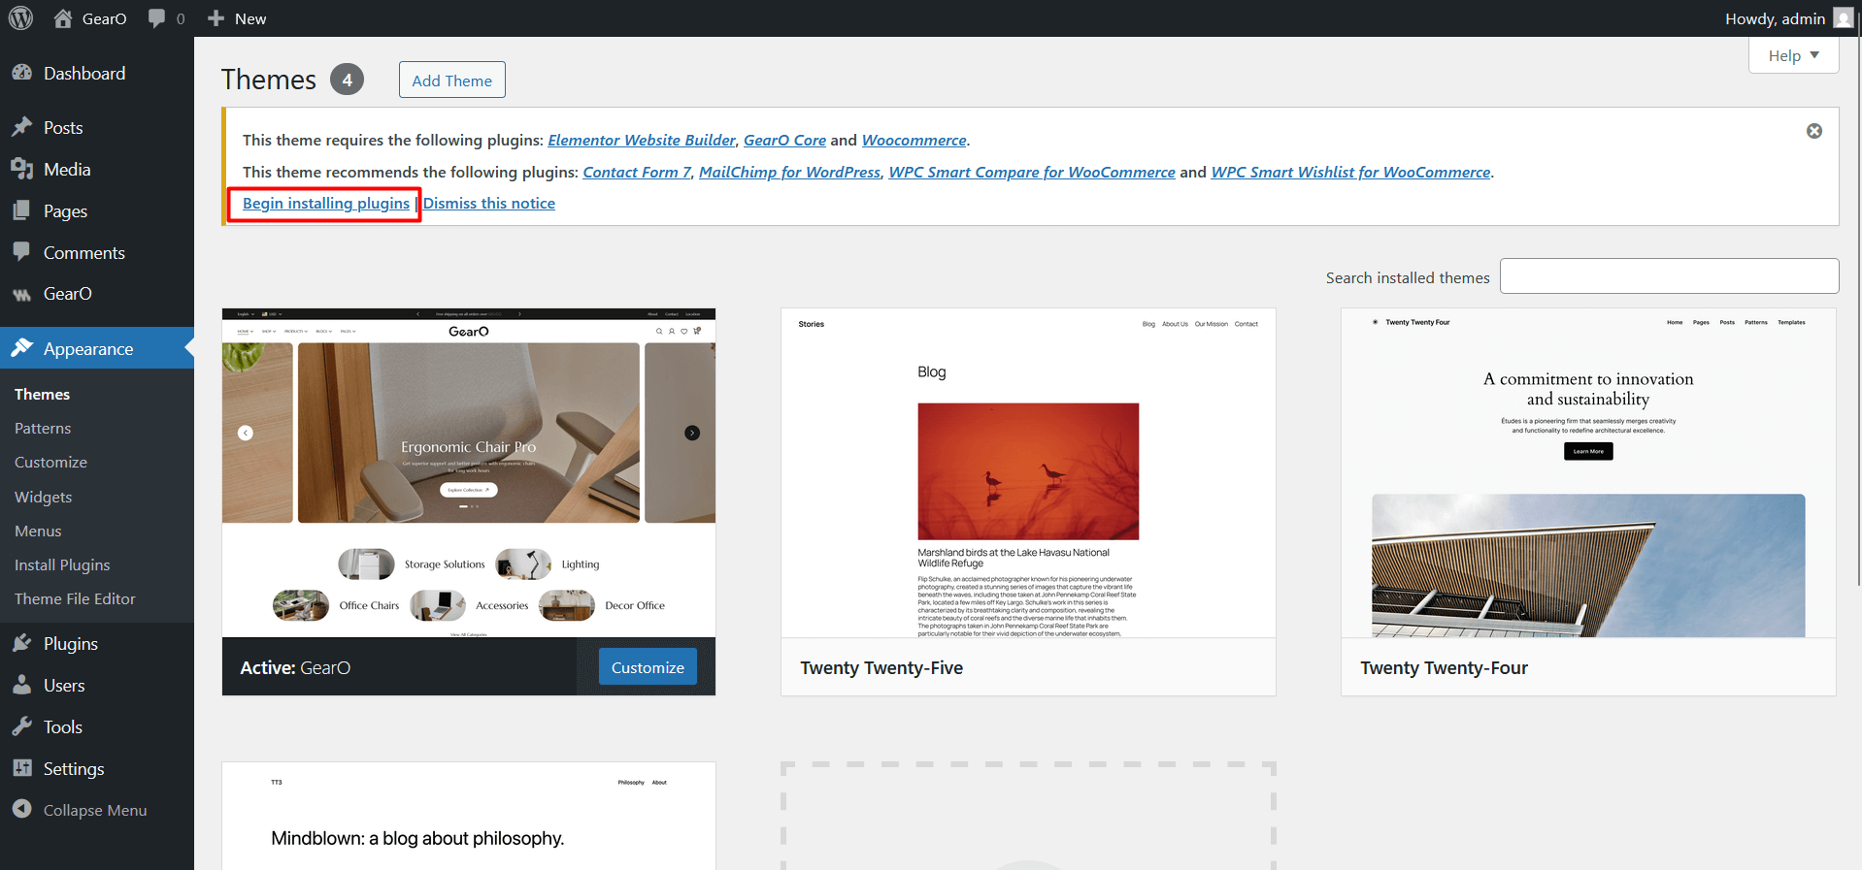Click the Tools wrench icon

22,726
